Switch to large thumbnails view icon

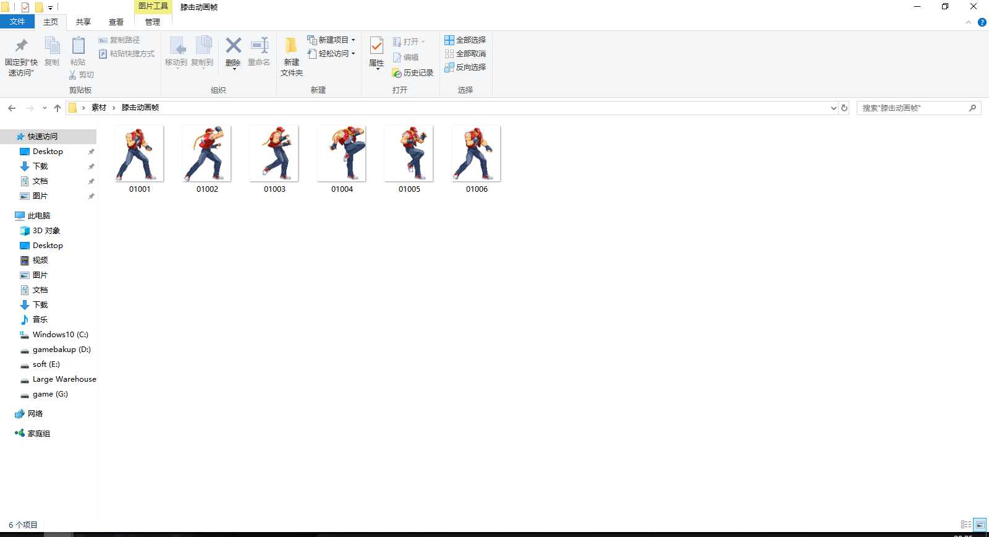(980, 525)
